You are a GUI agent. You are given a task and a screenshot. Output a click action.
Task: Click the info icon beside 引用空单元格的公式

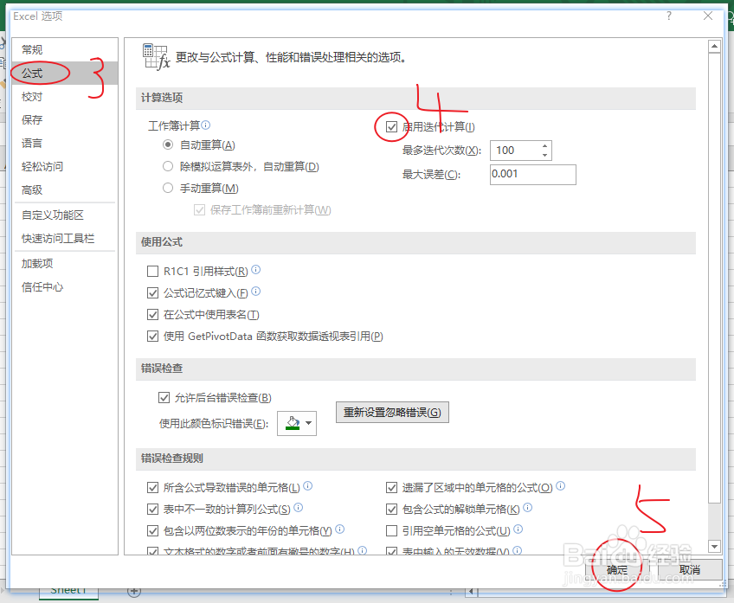[x=518, y=529]
